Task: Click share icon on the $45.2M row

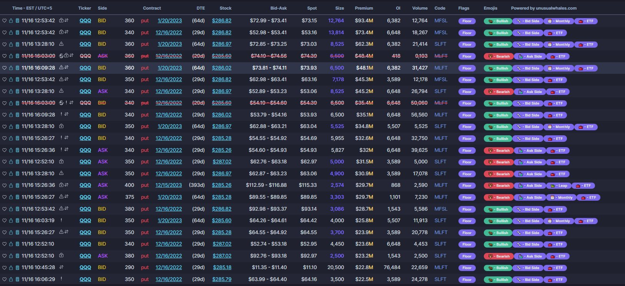Action: pyautogui.click(x=11, y=91)
